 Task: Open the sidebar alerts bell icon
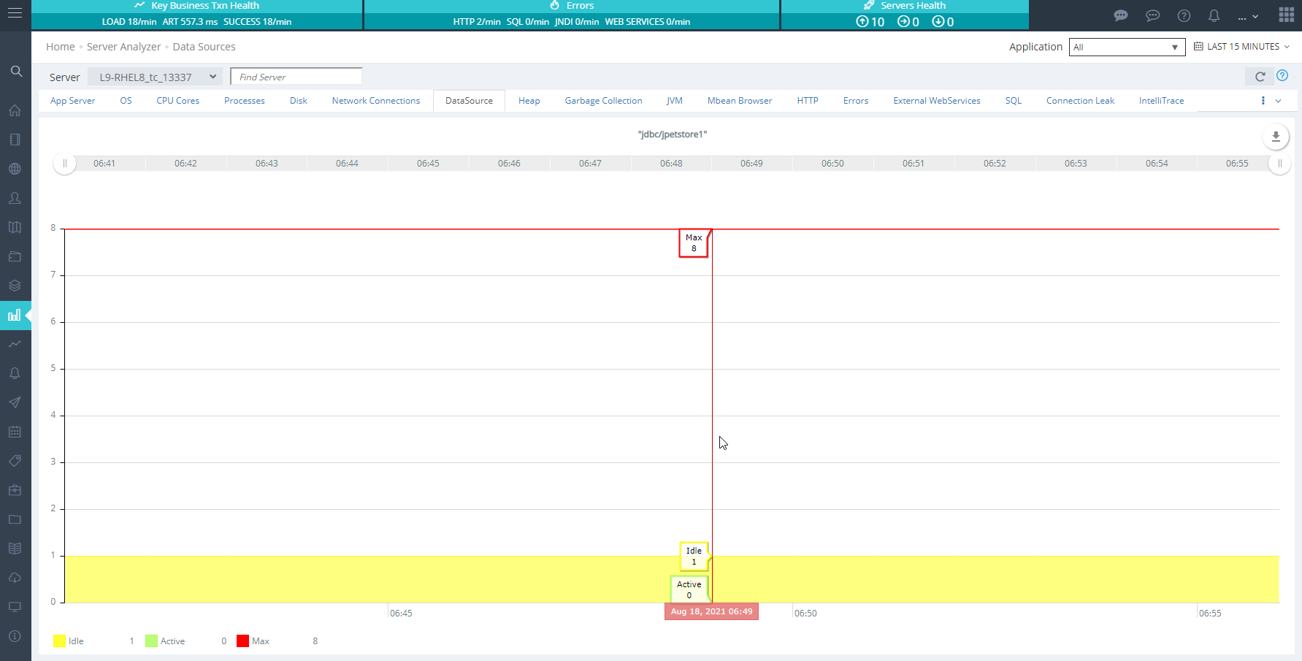pyautogui.click(x=15, y=373)
